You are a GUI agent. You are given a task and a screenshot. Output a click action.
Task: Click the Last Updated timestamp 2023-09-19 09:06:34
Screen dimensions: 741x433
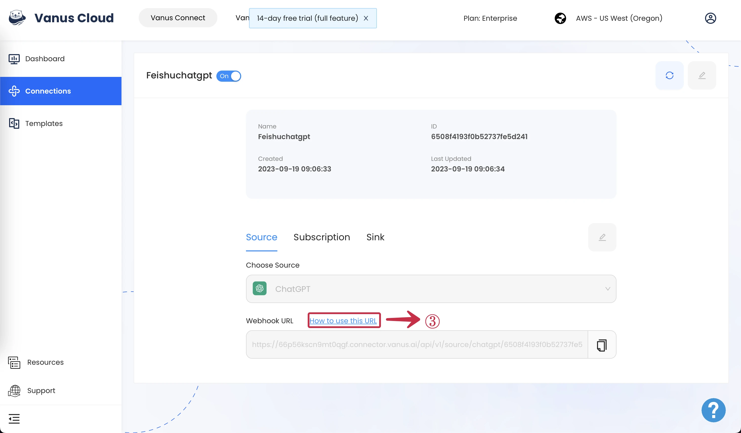467,169
